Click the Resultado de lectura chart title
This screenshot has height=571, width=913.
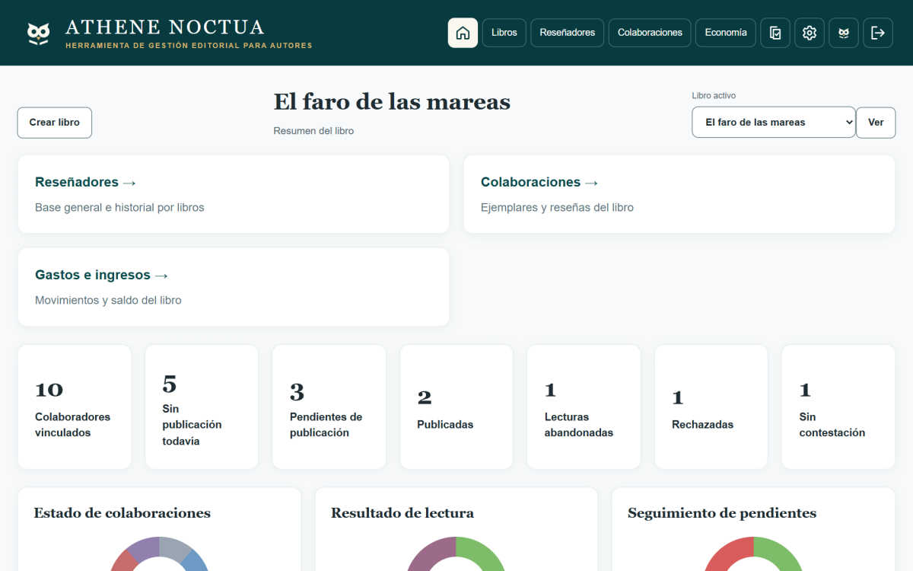[402, 513]
